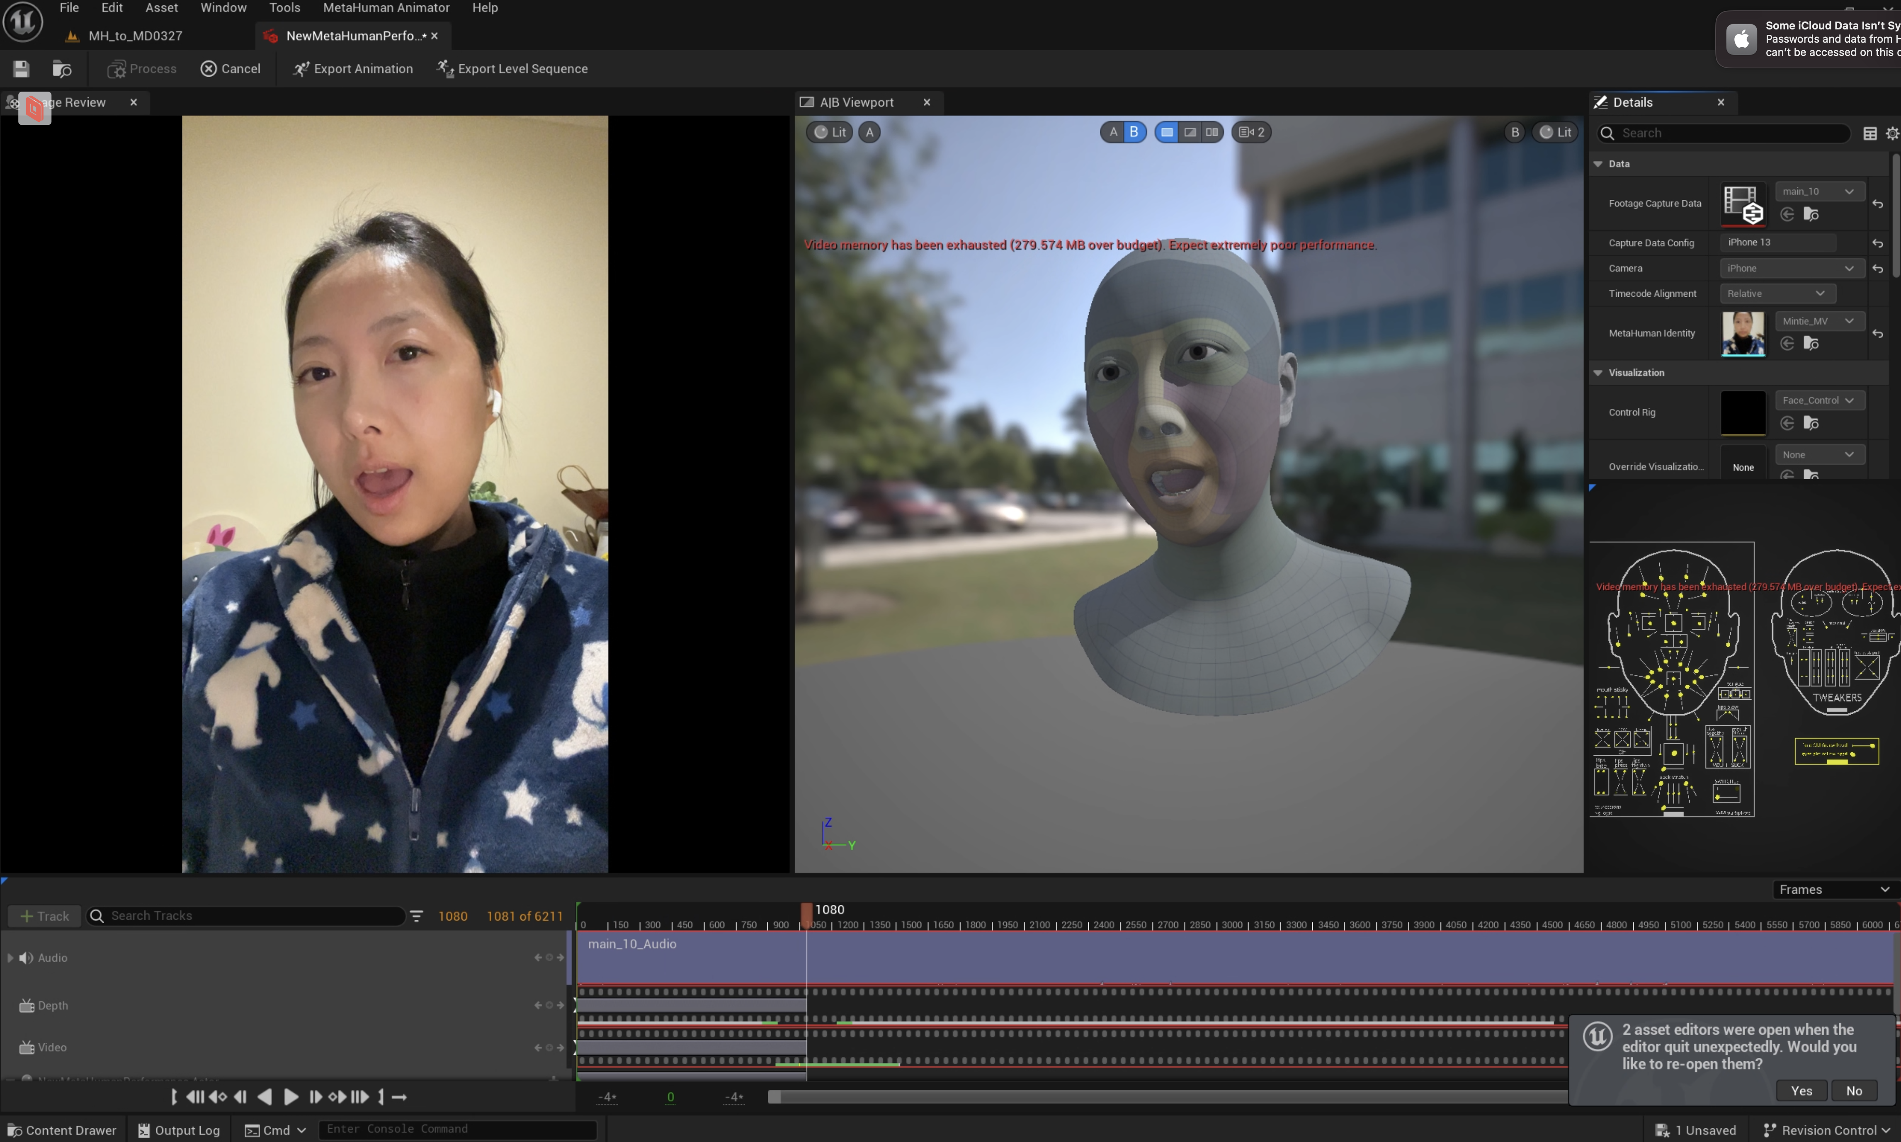Image resolution: width=1901 pixels, height=1142 pixels.
Task: Switch to the MH_to_MD0327 tab
Action: point(125,35)
